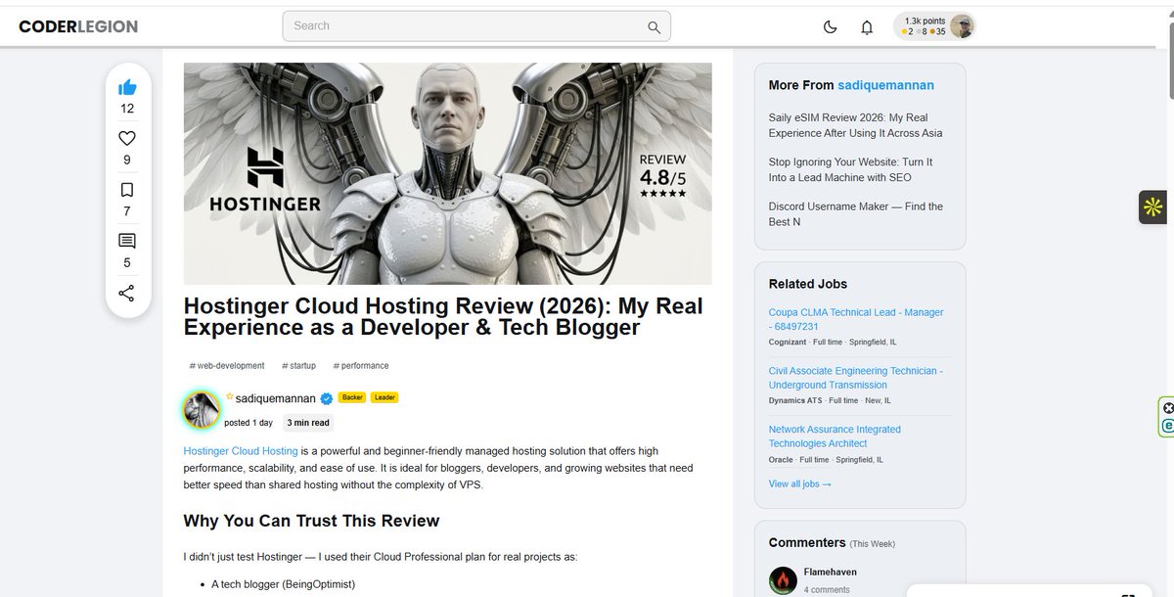Click the article title heading
1174x597 pixels.
(443, 317)
